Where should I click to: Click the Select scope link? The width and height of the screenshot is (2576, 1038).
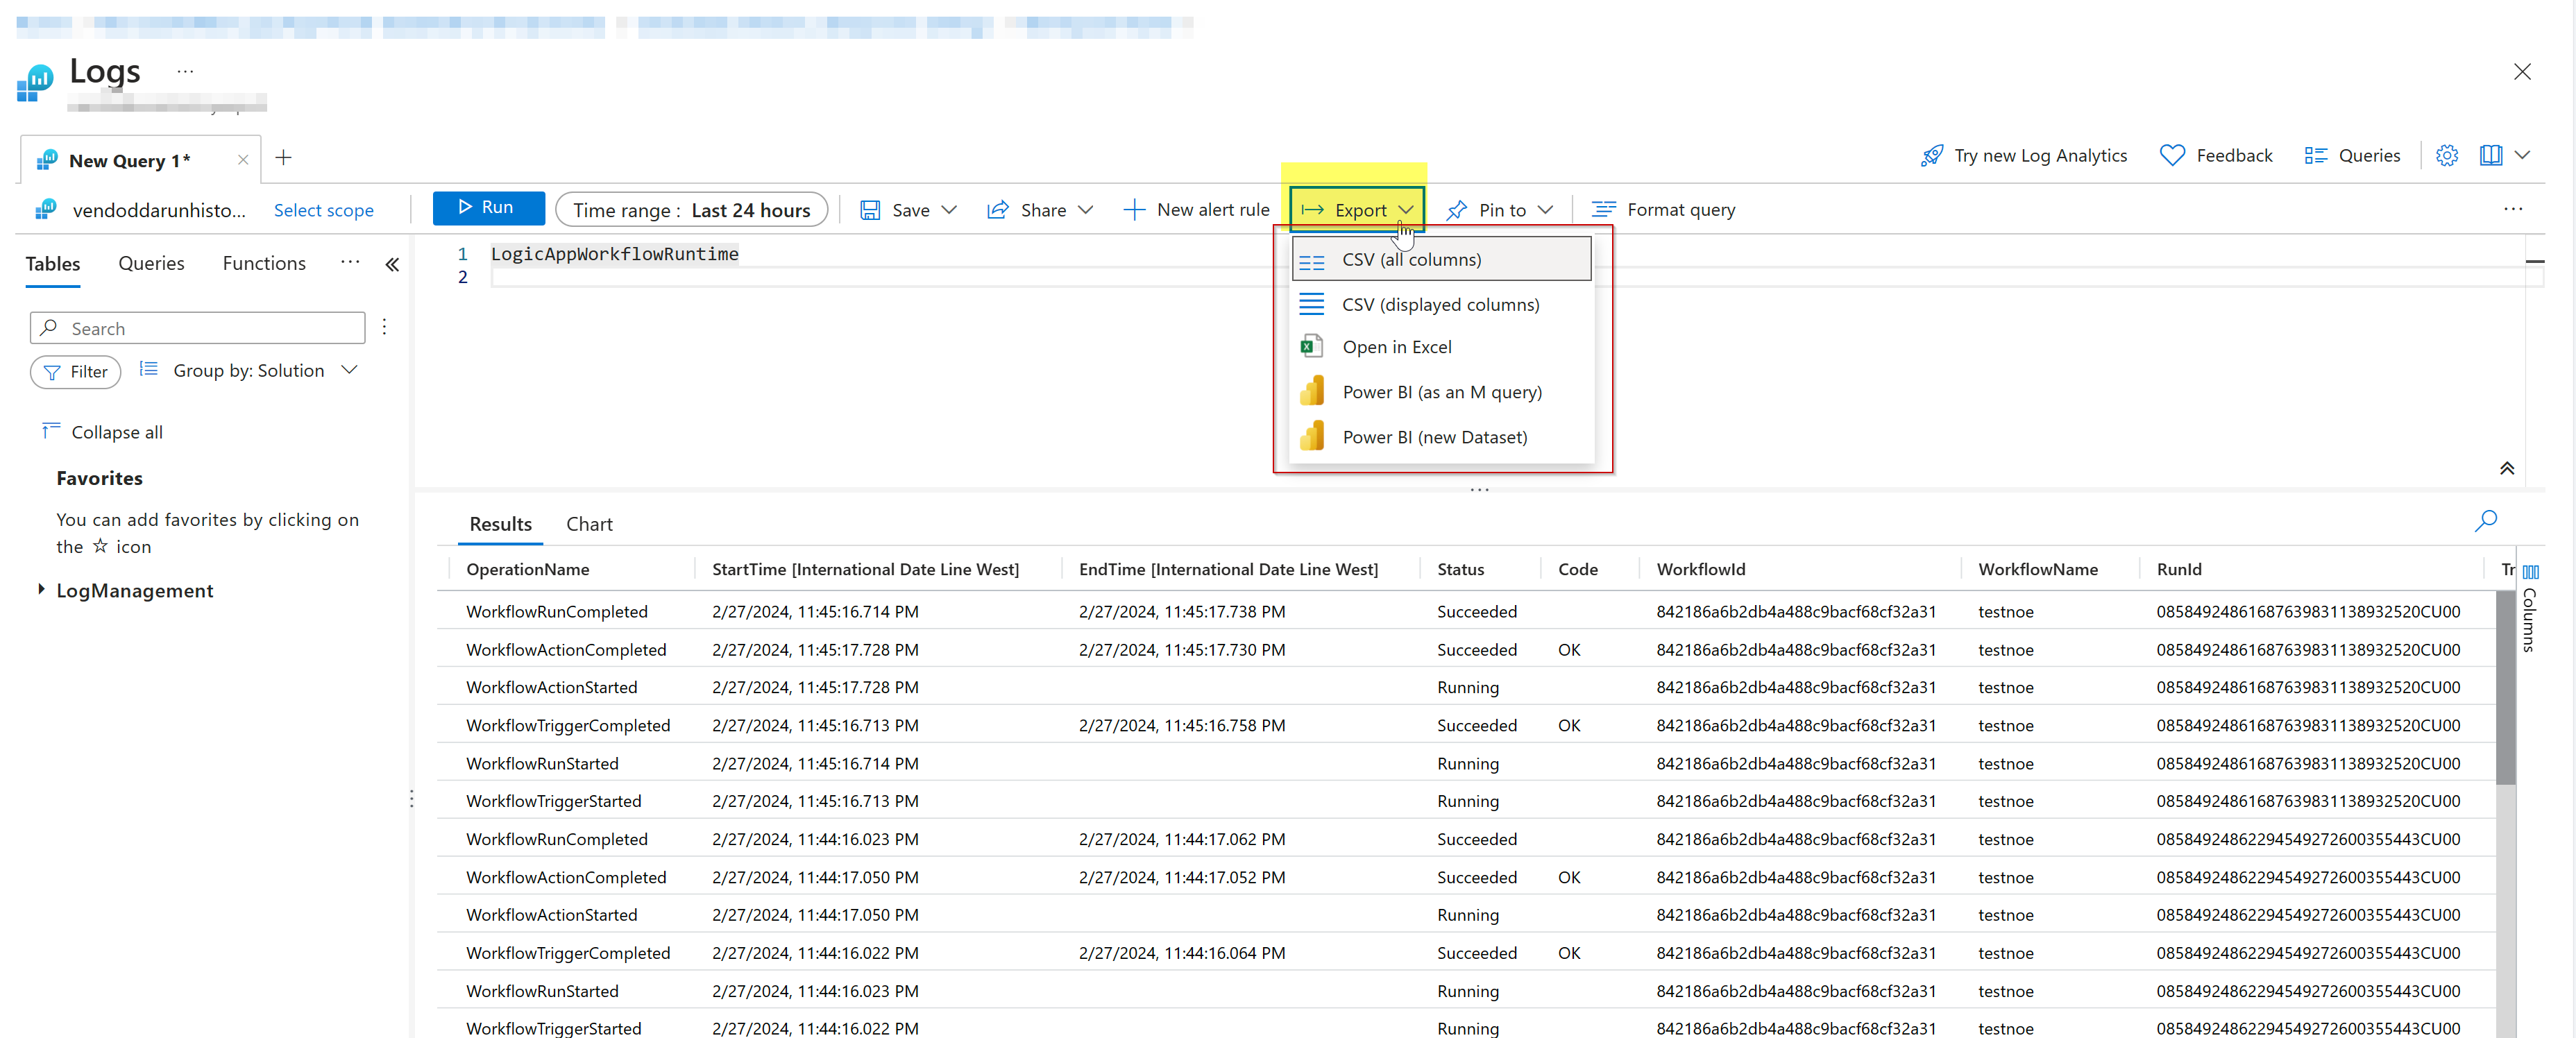324,210
